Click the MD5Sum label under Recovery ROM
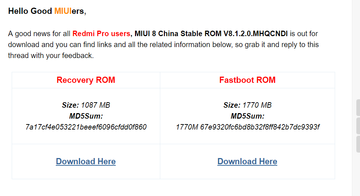 coord(86,116)
